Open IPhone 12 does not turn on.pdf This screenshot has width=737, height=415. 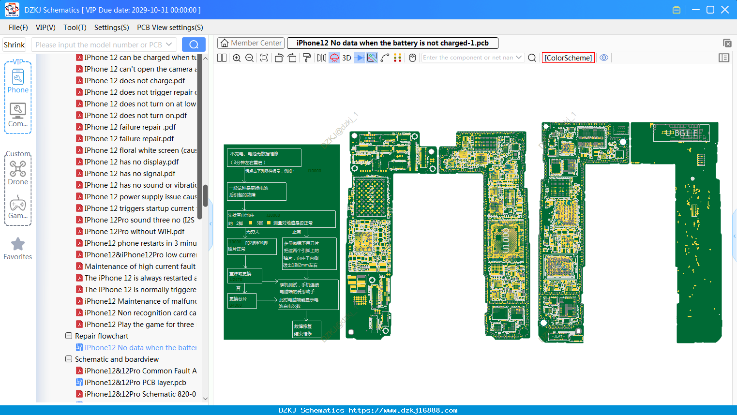131,116
